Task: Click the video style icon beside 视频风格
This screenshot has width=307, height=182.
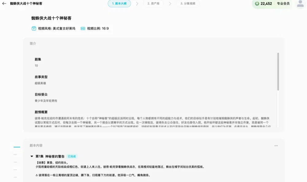Action: click(x=34, y=28)
